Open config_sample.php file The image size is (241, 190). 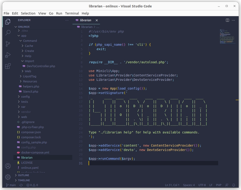point(34,142)
